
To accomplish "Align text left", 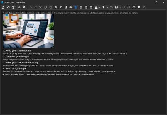I will point(76,7).
